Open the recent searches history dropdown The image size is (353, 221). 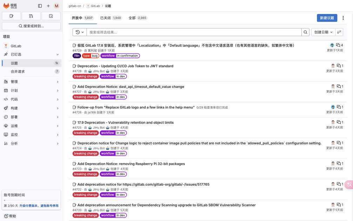(80, 32)
